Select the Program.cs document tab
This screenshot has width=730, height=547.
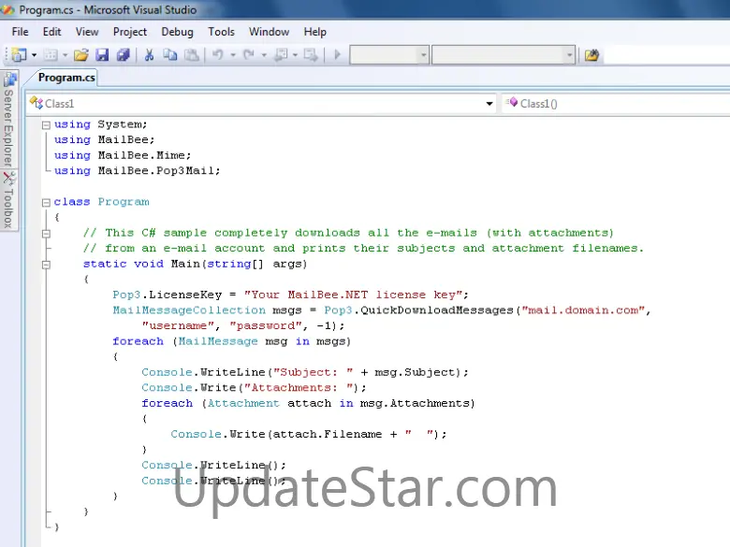point(66,78)
